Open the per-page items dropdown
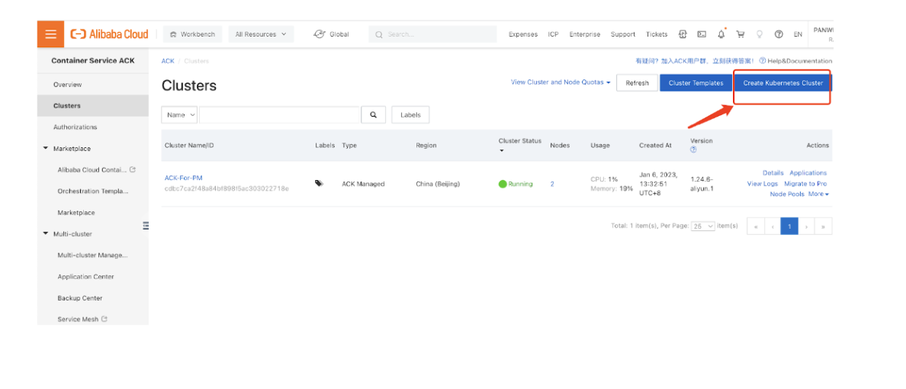The width and height of the screenshot is (906, 389). (x=702, y=227)
